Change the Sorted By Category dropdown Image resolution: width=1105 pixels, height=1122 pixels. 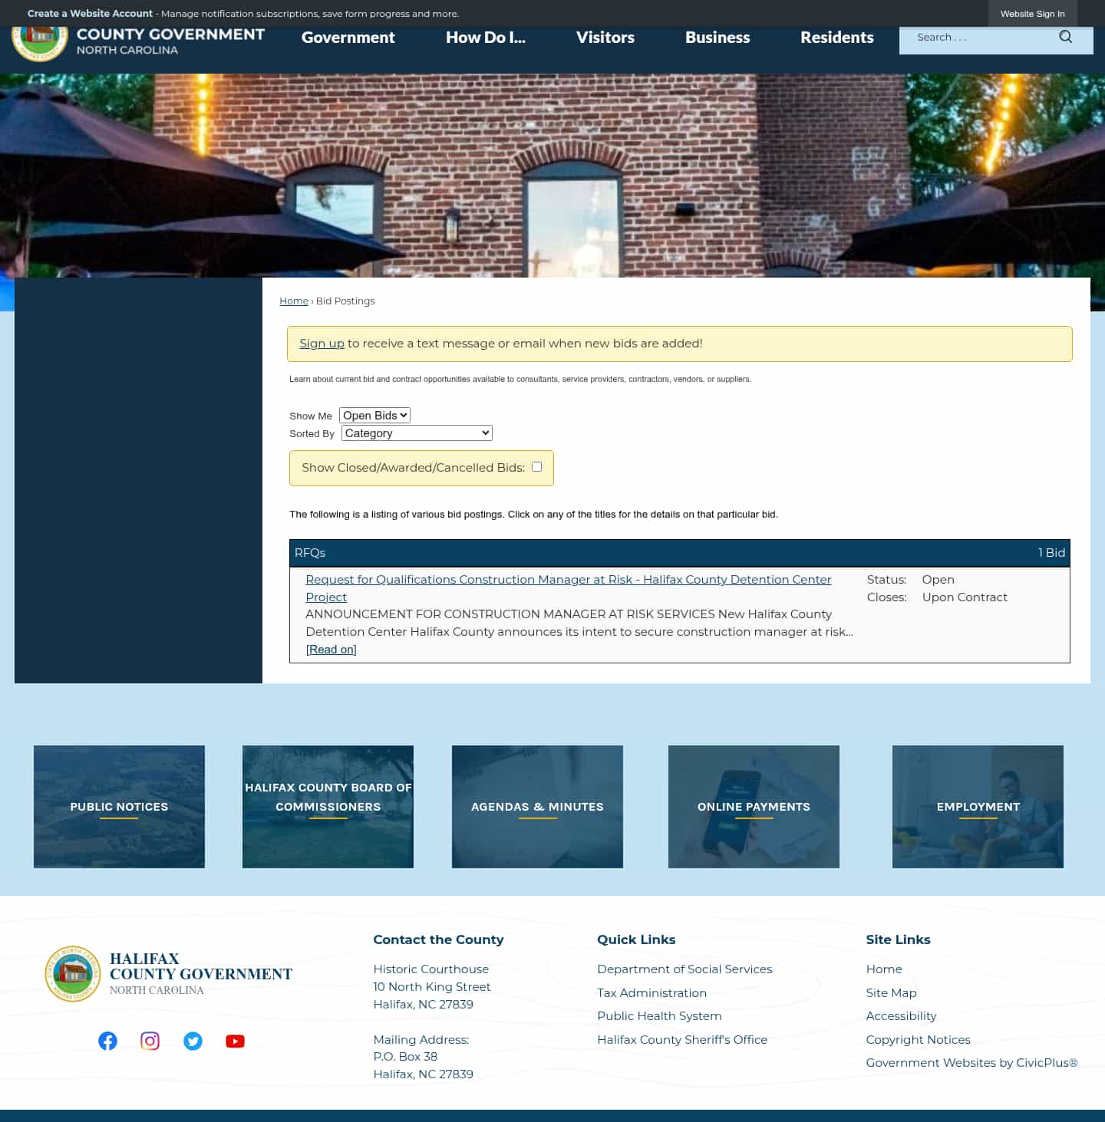pos(416,433)
